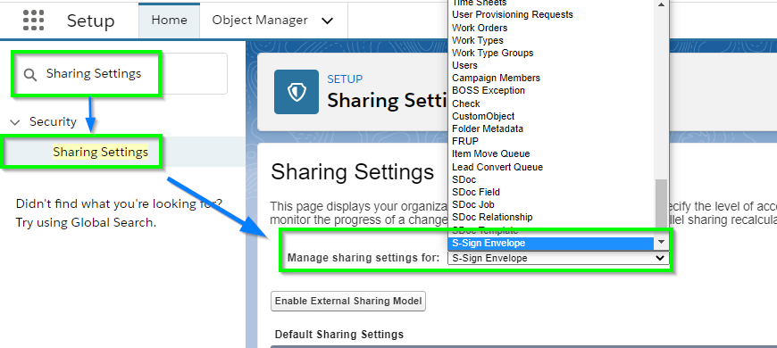The height and width of the screenshot is (348, 777).
Task: Click the Quick Find box containing Sharing Settings
Action: click(120, 74)
